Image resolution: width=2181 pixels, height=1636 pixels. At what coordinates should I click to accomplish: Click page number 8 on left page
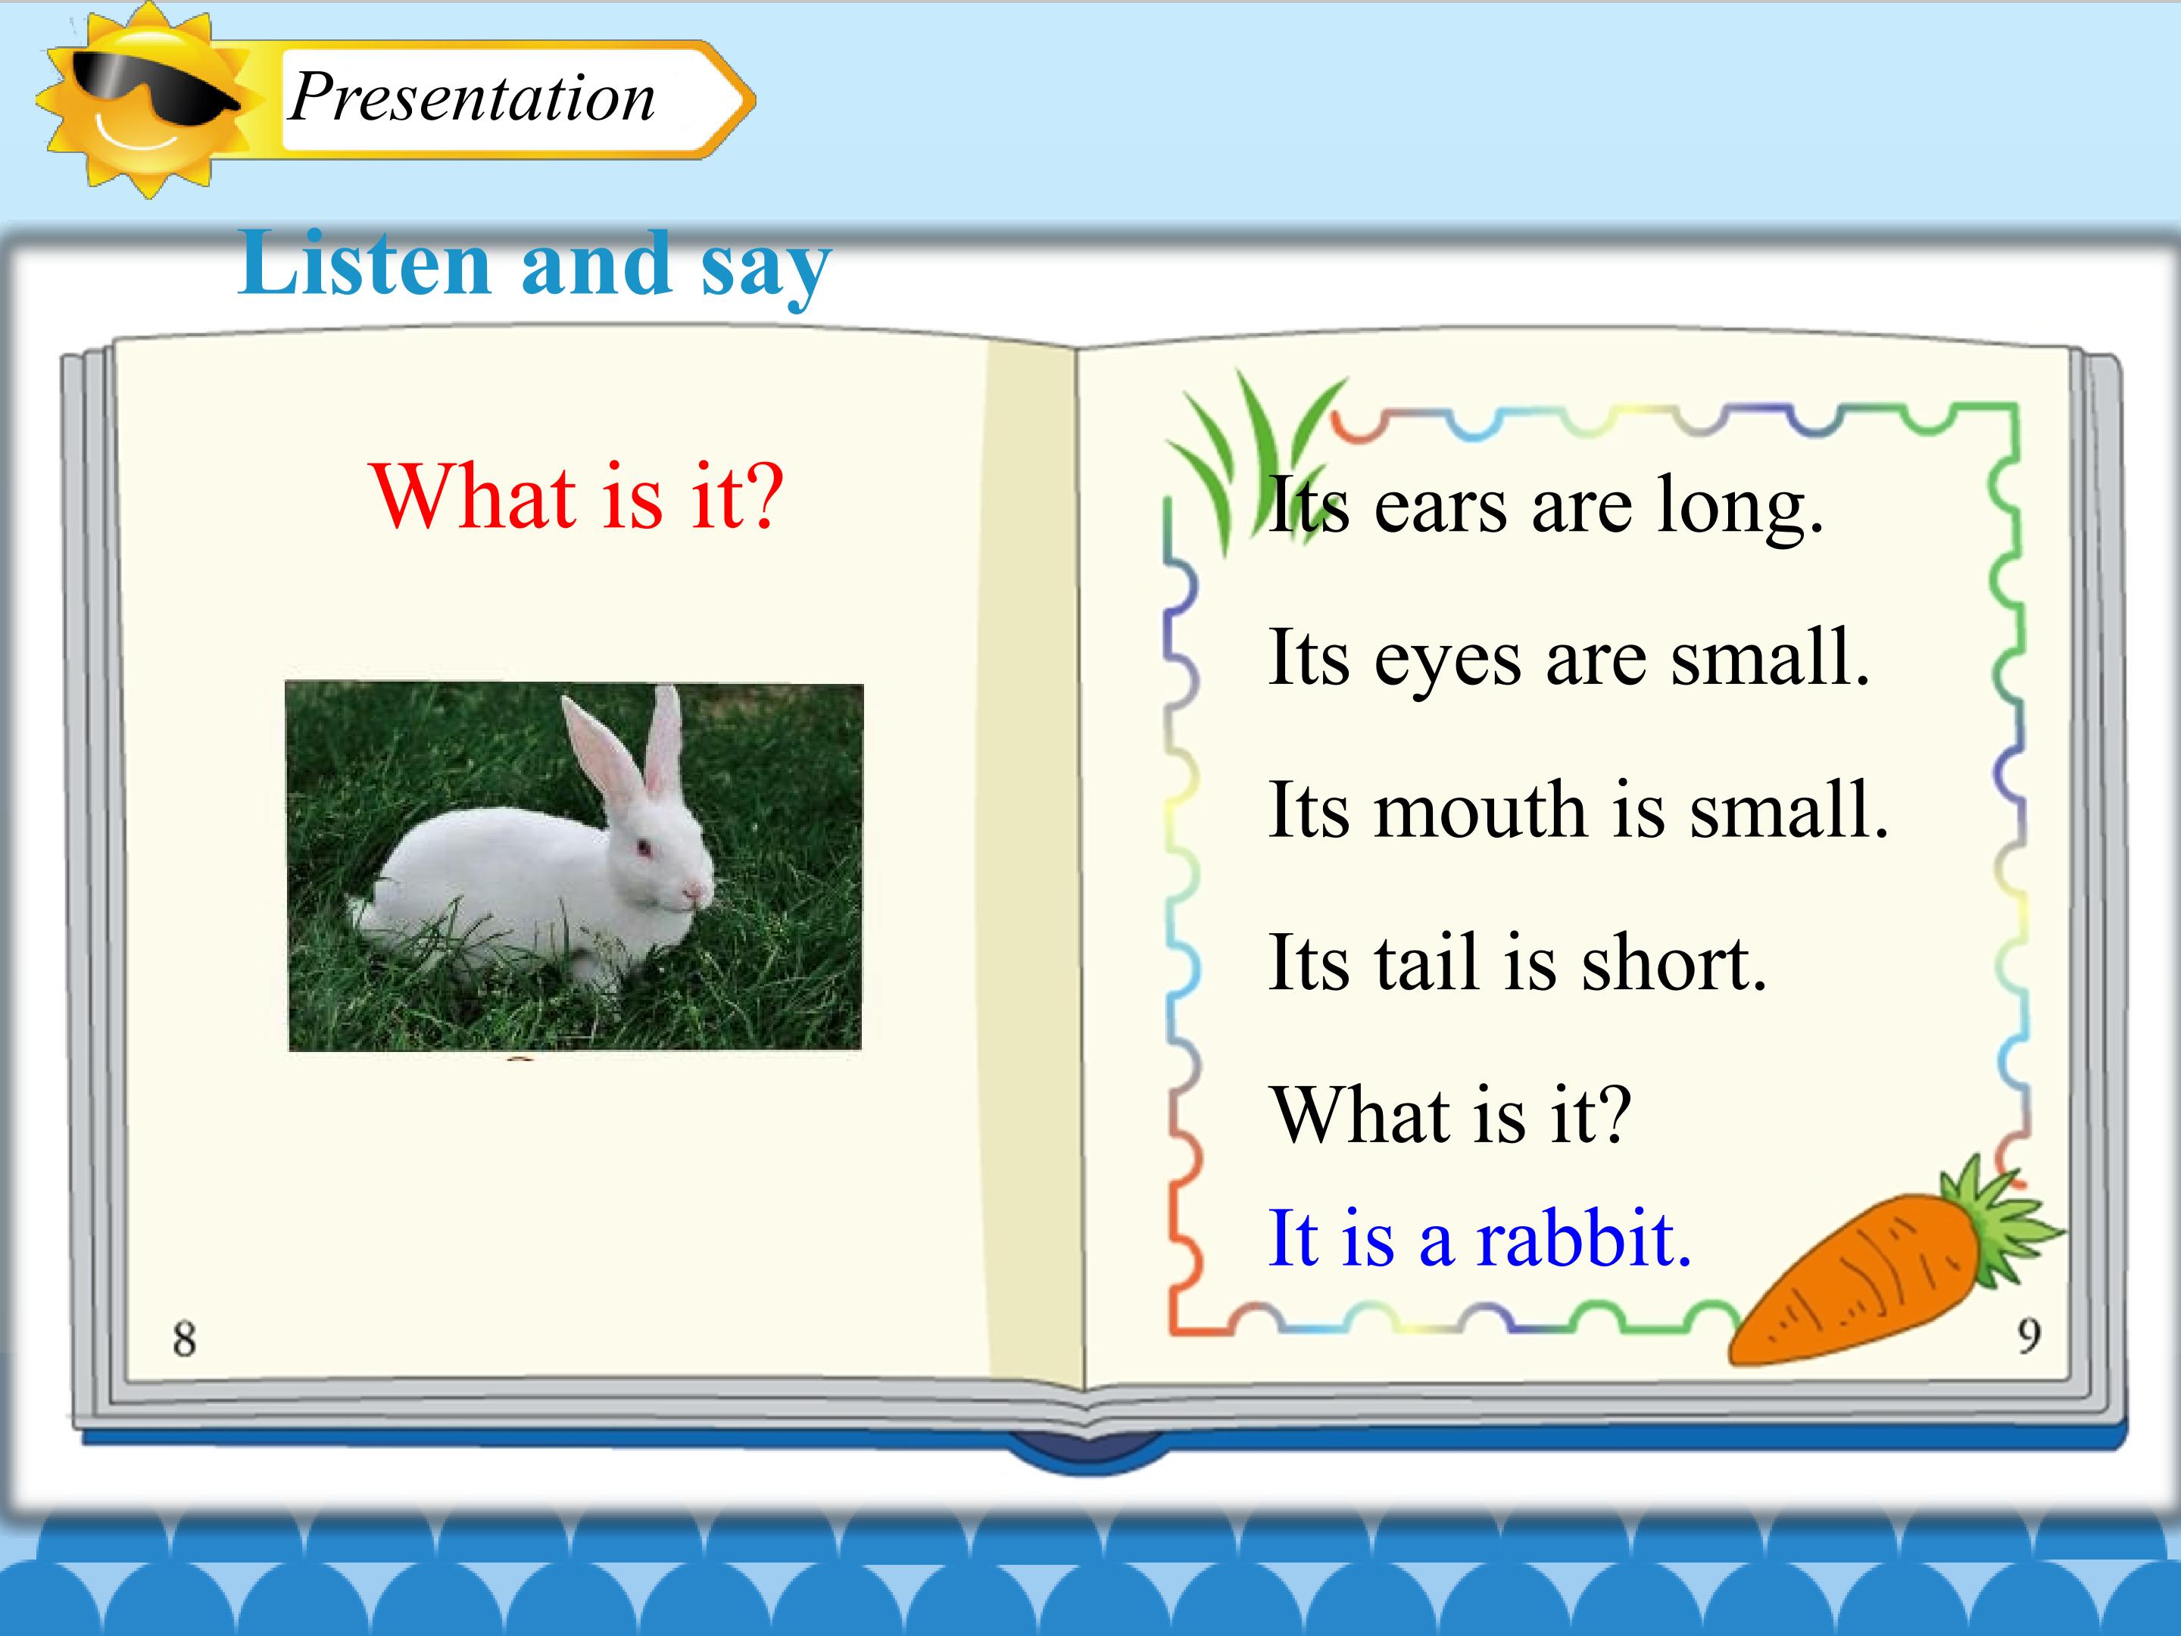coord(184,1339)
